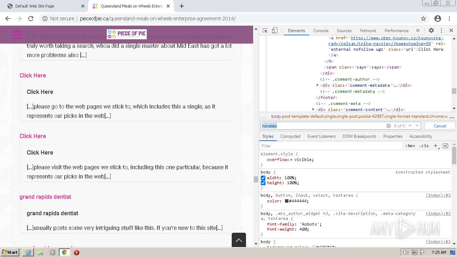This screenshot has height=257, width=457.
Task: Cancel the DOM search
Action: pyautogui.click(x=440, y=126)
